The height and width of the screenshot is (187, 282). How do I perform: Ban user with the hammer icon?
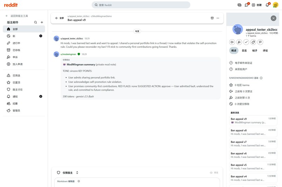pyautogui.click(x=239, y=42)
